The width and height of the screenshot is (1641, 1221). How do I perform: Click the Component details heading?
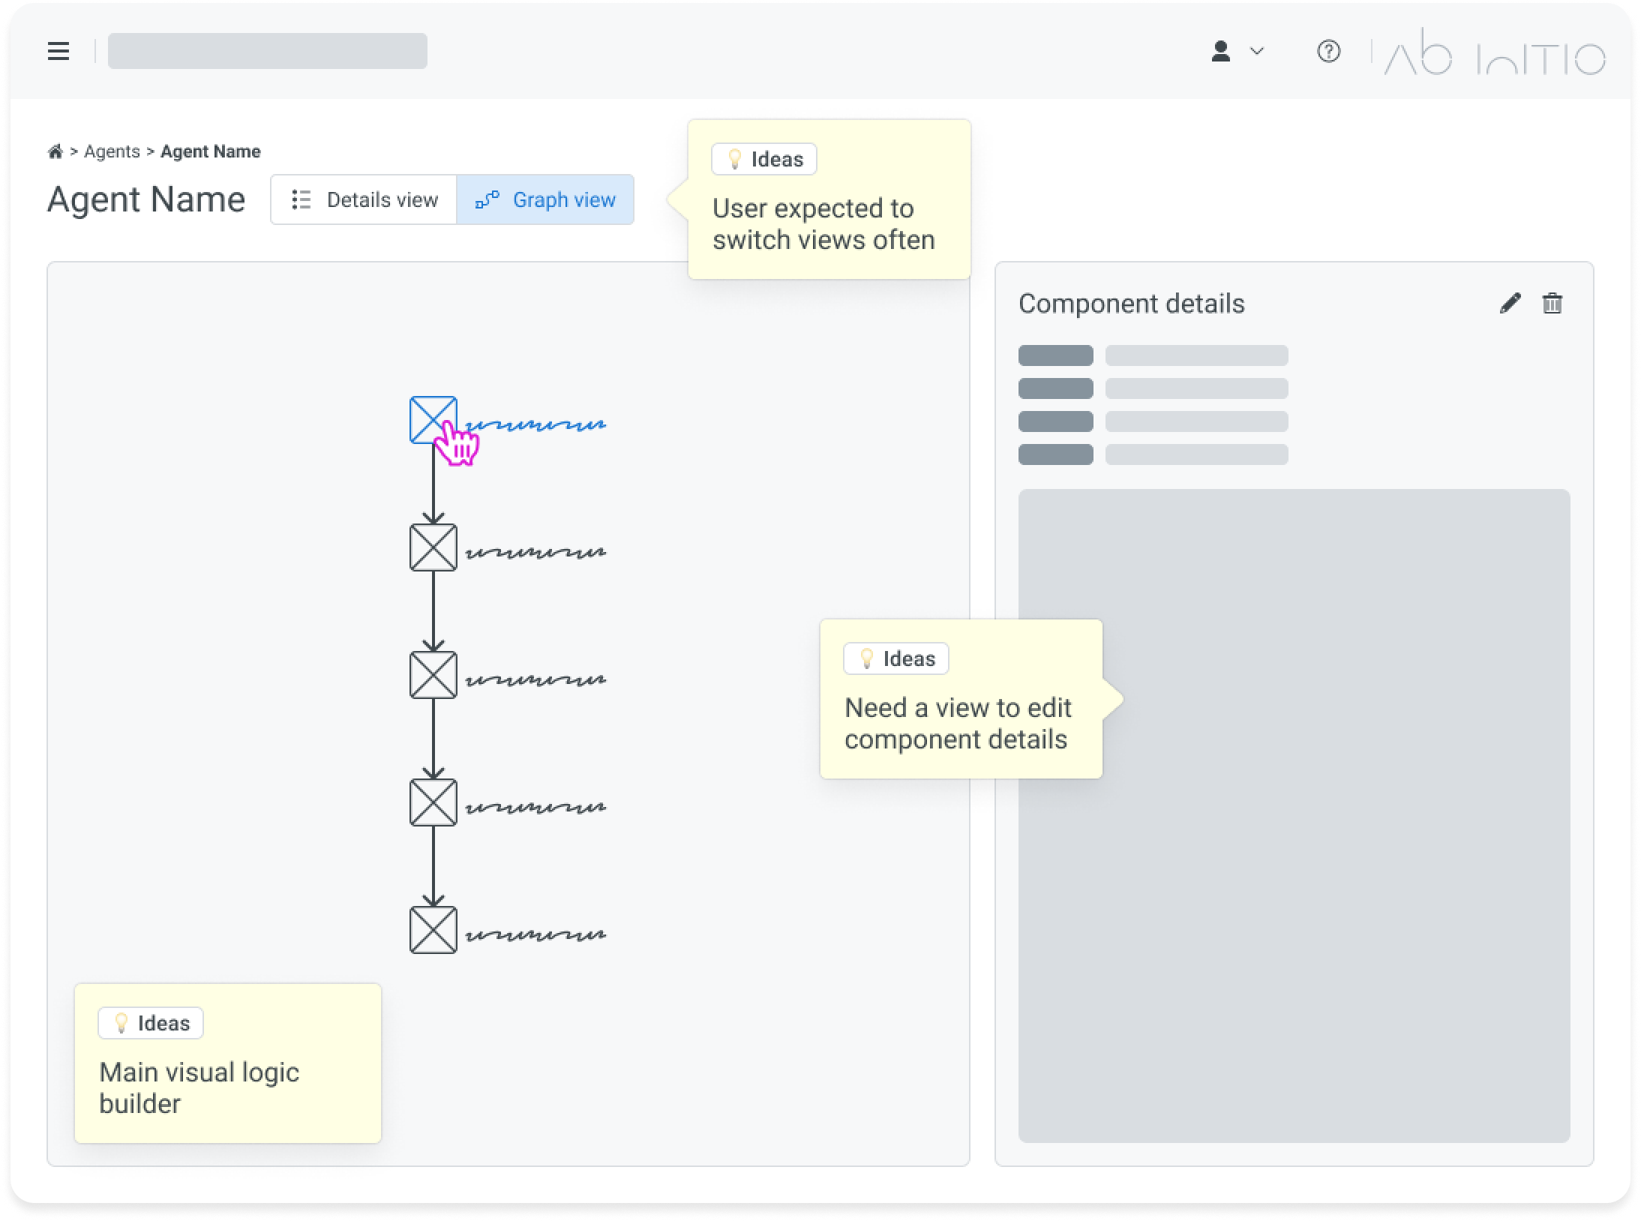(x=1131, y=304)
